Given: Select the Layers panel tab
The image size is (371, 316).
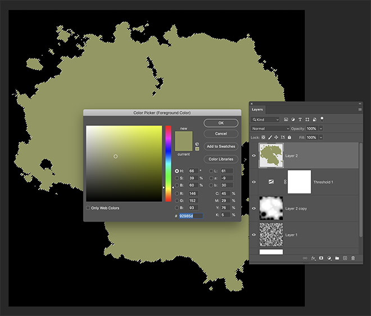Looking at the screenshot, I should click(x=257, y=110).
